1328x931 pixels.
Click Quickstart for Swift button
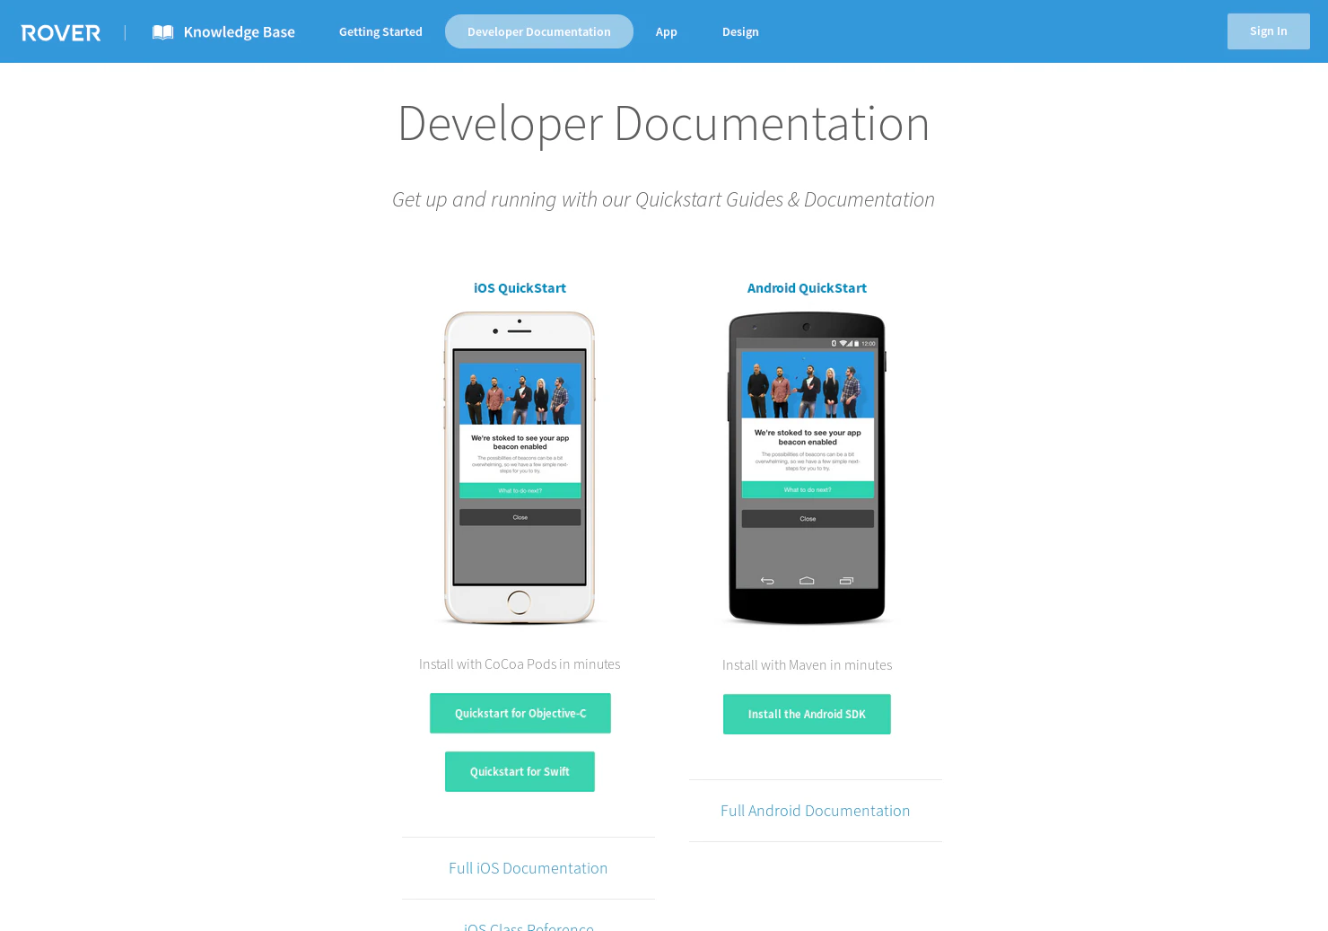coord(520,771)
